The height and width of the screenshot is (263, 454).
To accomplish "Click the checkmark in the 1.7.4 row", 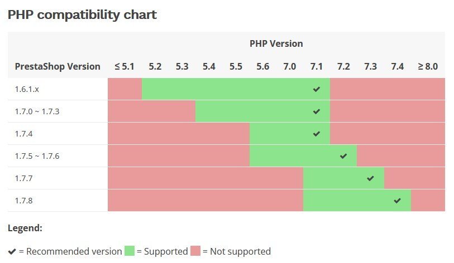I will 317,134.
